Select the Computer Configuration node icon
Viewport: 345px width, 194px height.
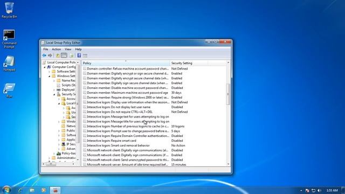(49, 67)
